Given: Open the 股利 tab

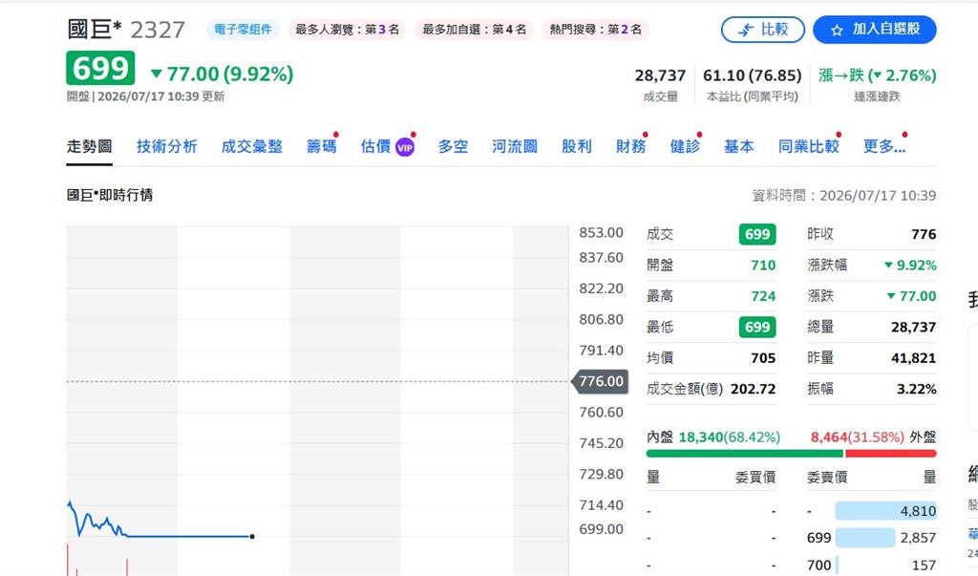Looking at the screenshot, I should 576,147.
